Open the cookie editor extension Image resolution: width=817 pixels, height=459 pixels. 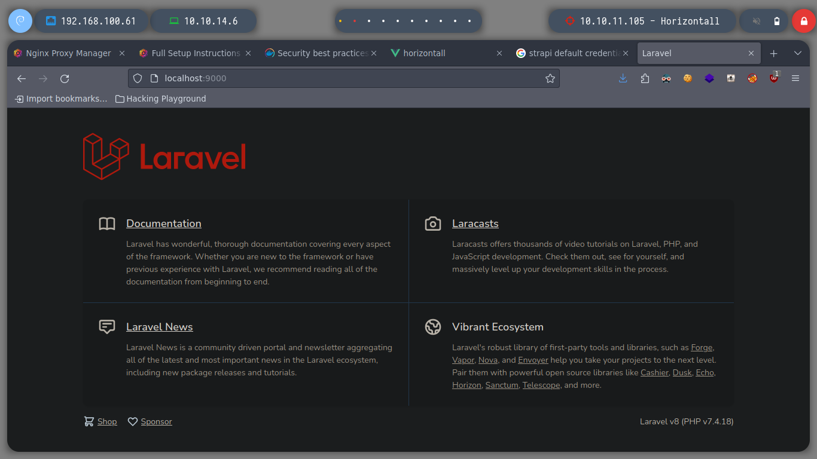tap(688, 78)
